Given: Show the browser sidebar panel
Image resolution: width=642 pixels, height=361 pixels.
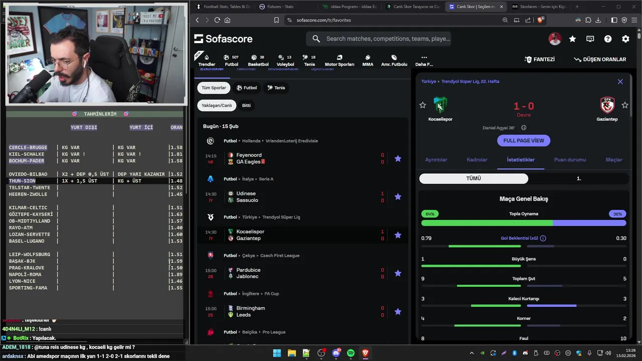Looking at the screenshot, I should point(614,20).
